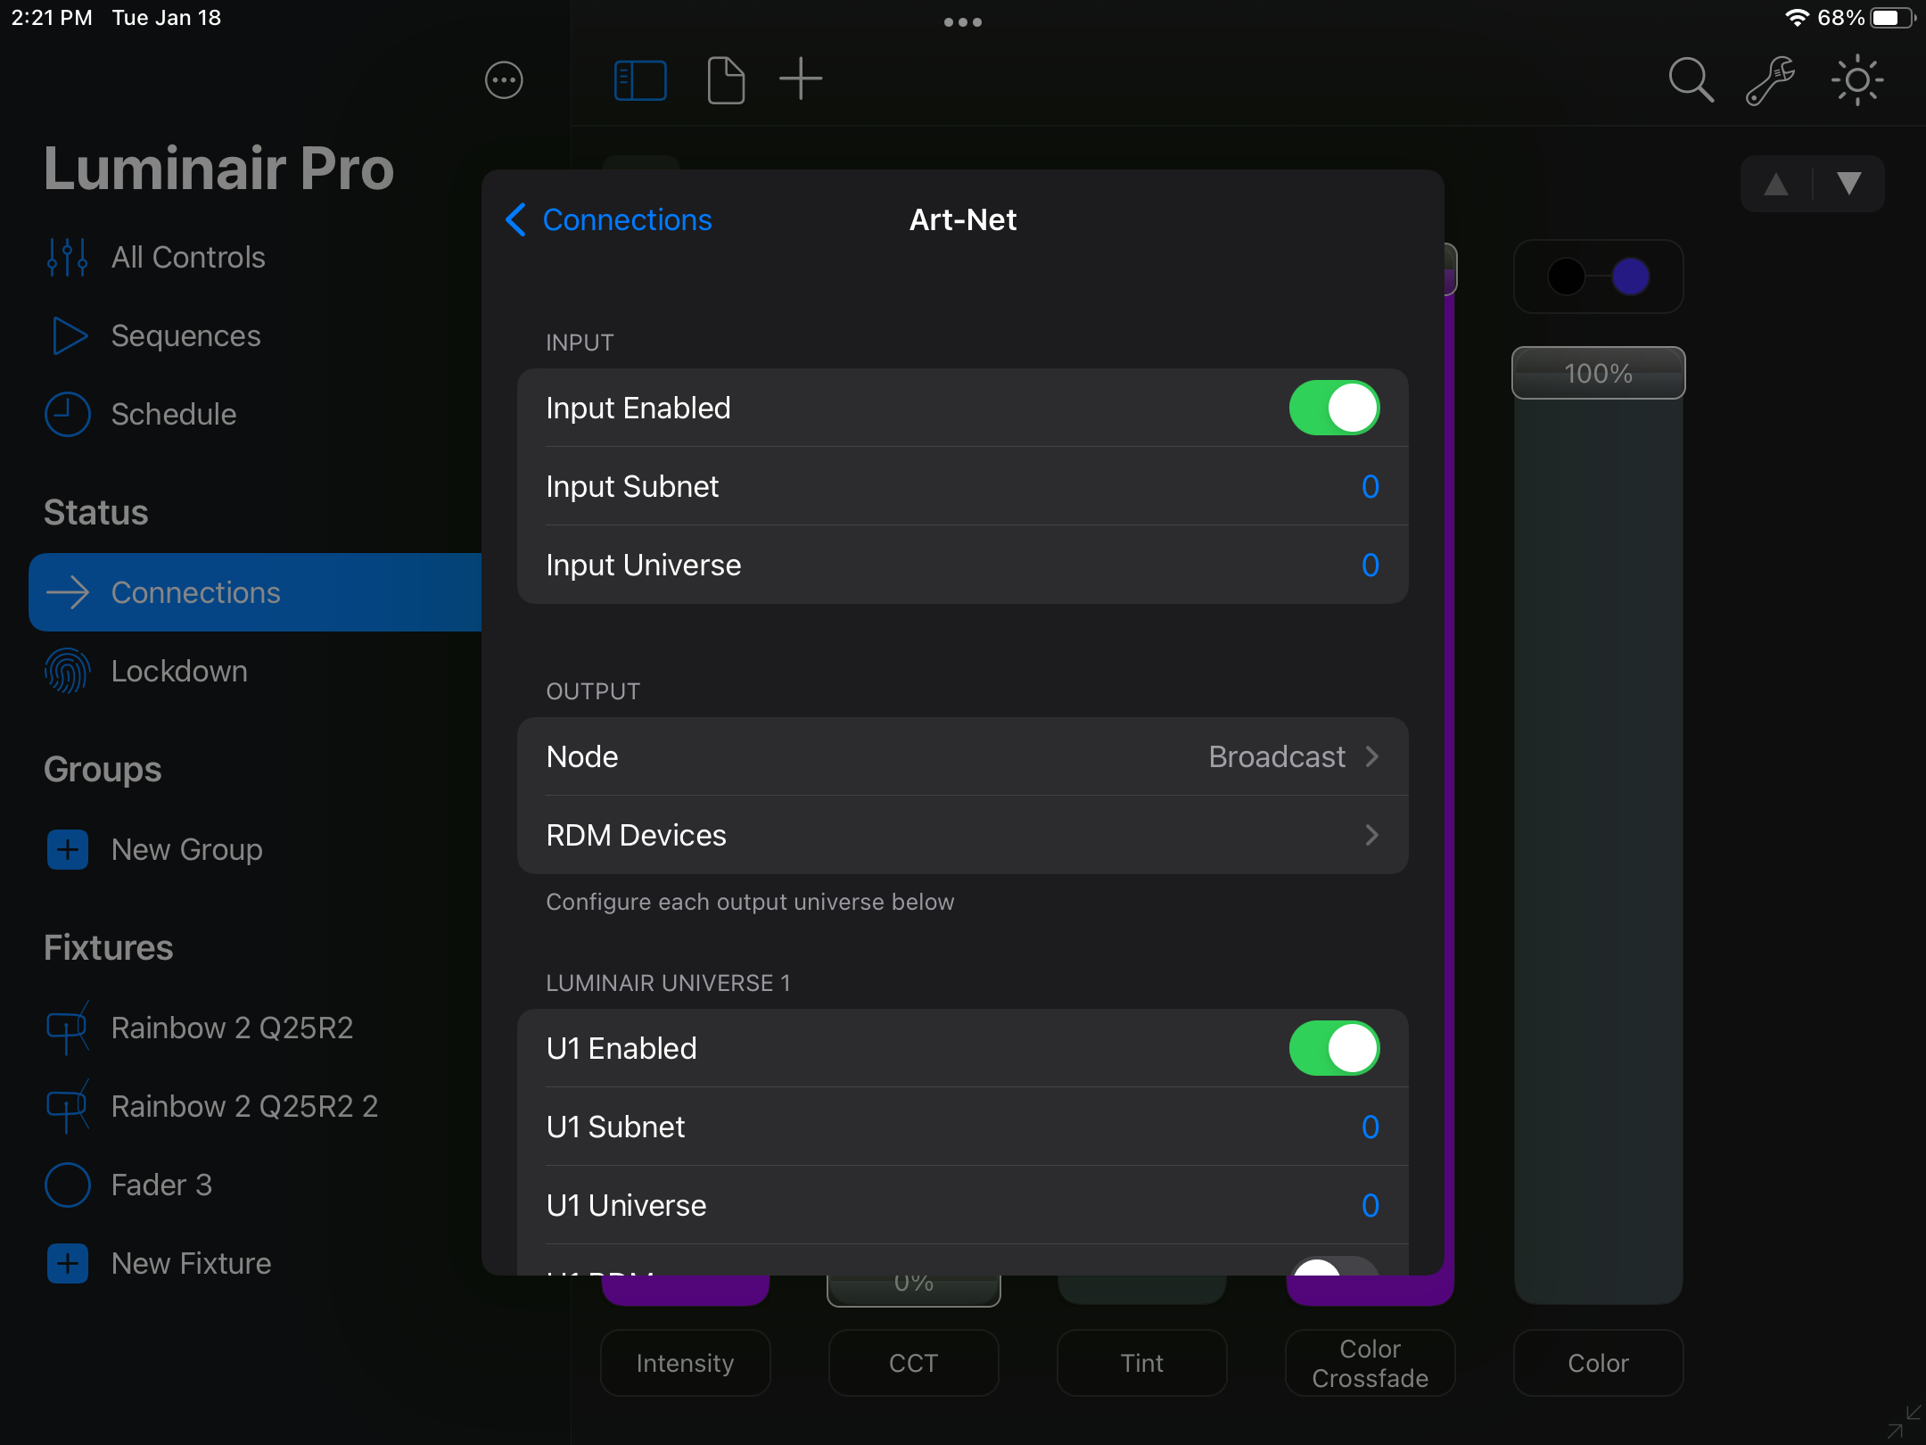Open the search magnifier icon

(1691, 81)
